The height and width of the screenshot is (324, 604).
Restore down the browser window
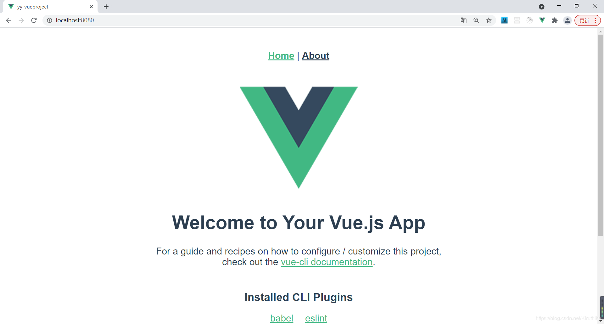click(x=577, y=6)
